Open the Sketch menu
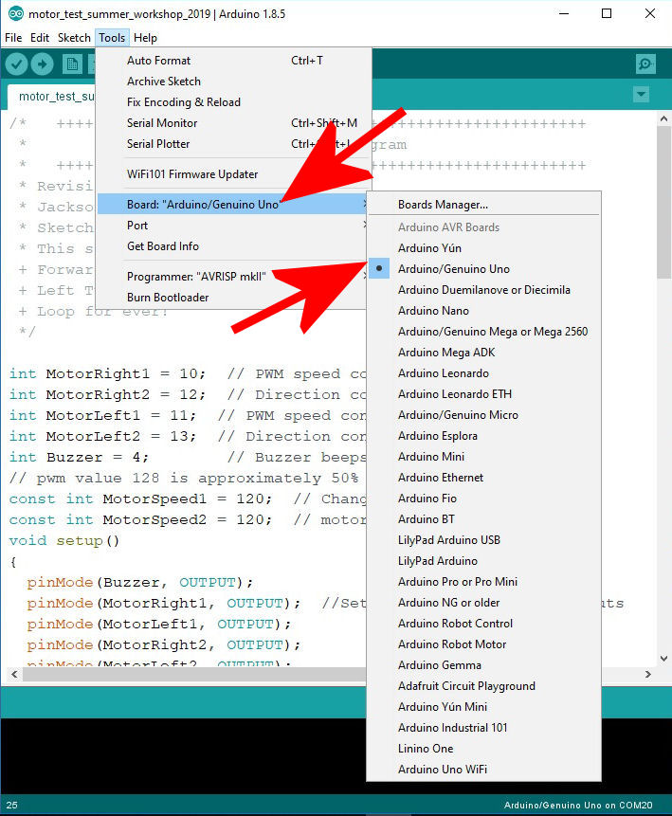Screen dimensions: 672x816 74,38
